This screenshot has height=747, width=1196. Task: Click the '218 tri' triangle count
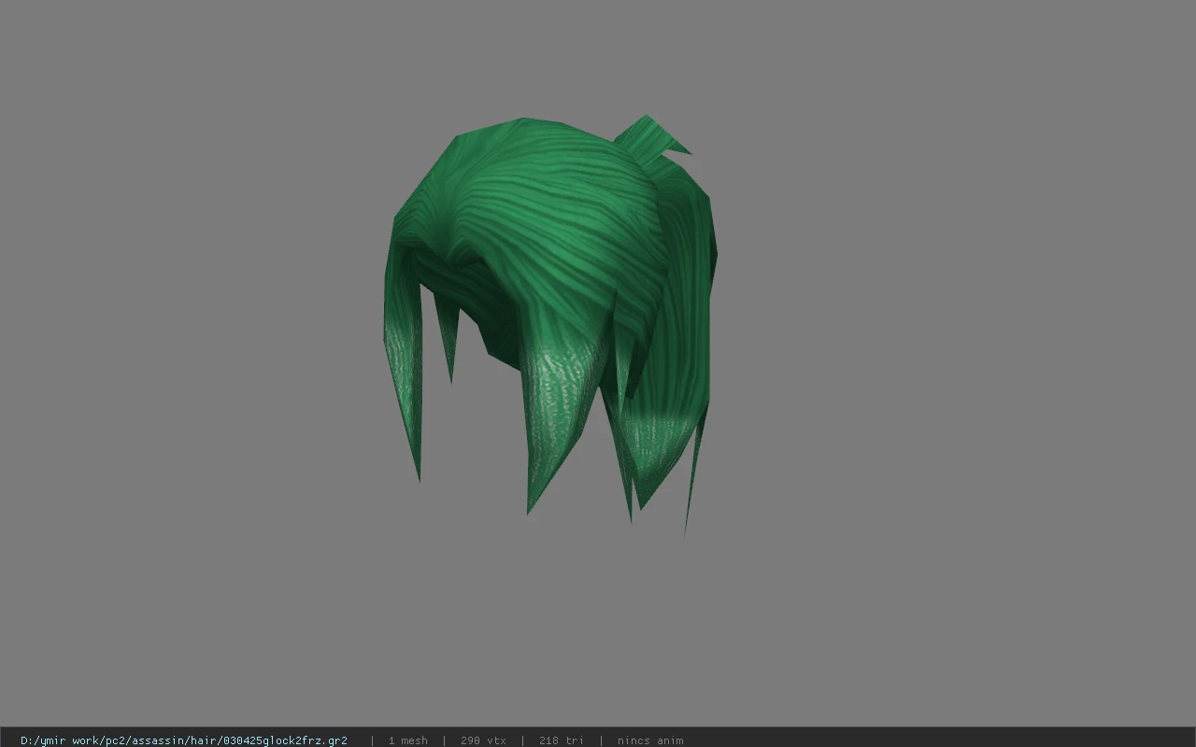562,740
